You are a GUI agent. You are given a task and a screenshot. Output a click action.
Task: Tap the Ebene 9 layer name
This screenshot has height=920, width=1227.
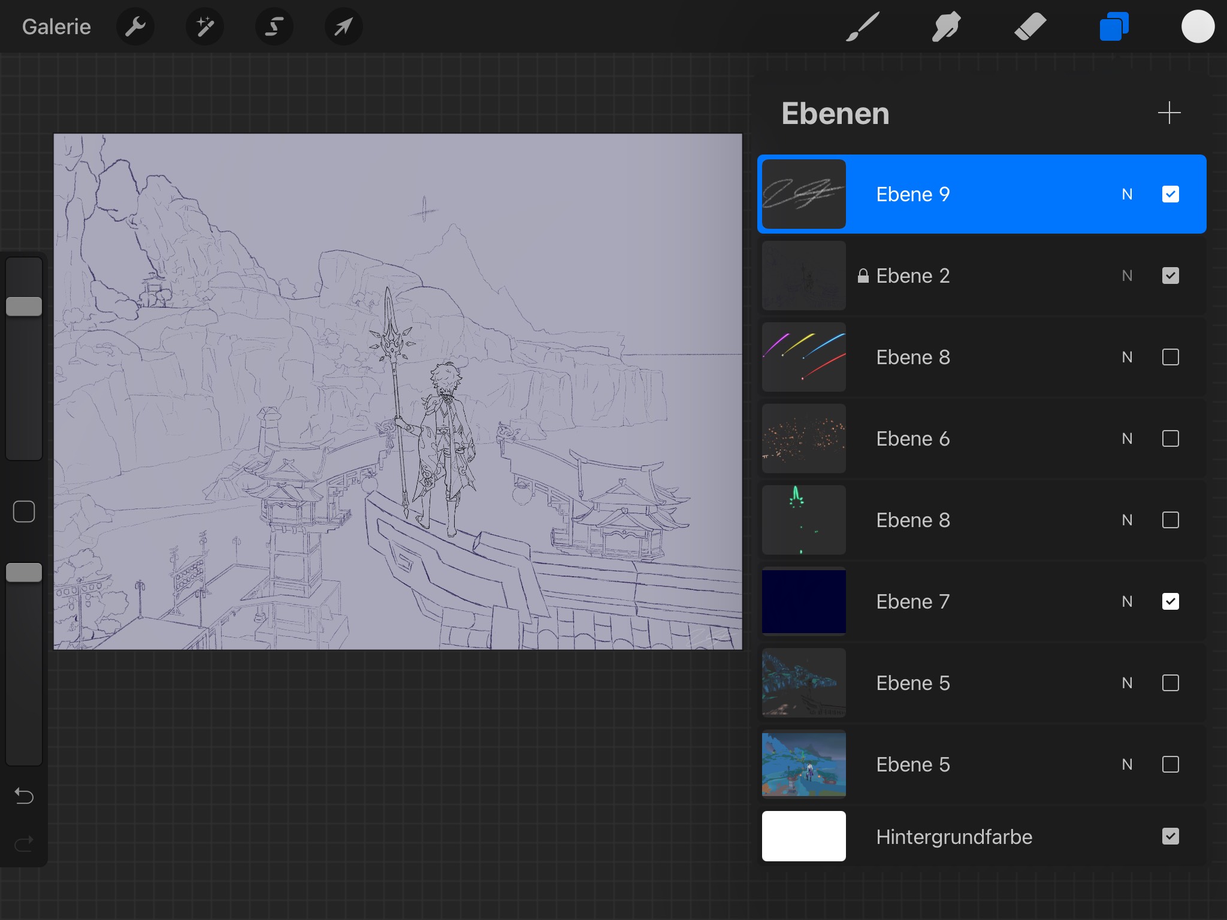(913, 194)
